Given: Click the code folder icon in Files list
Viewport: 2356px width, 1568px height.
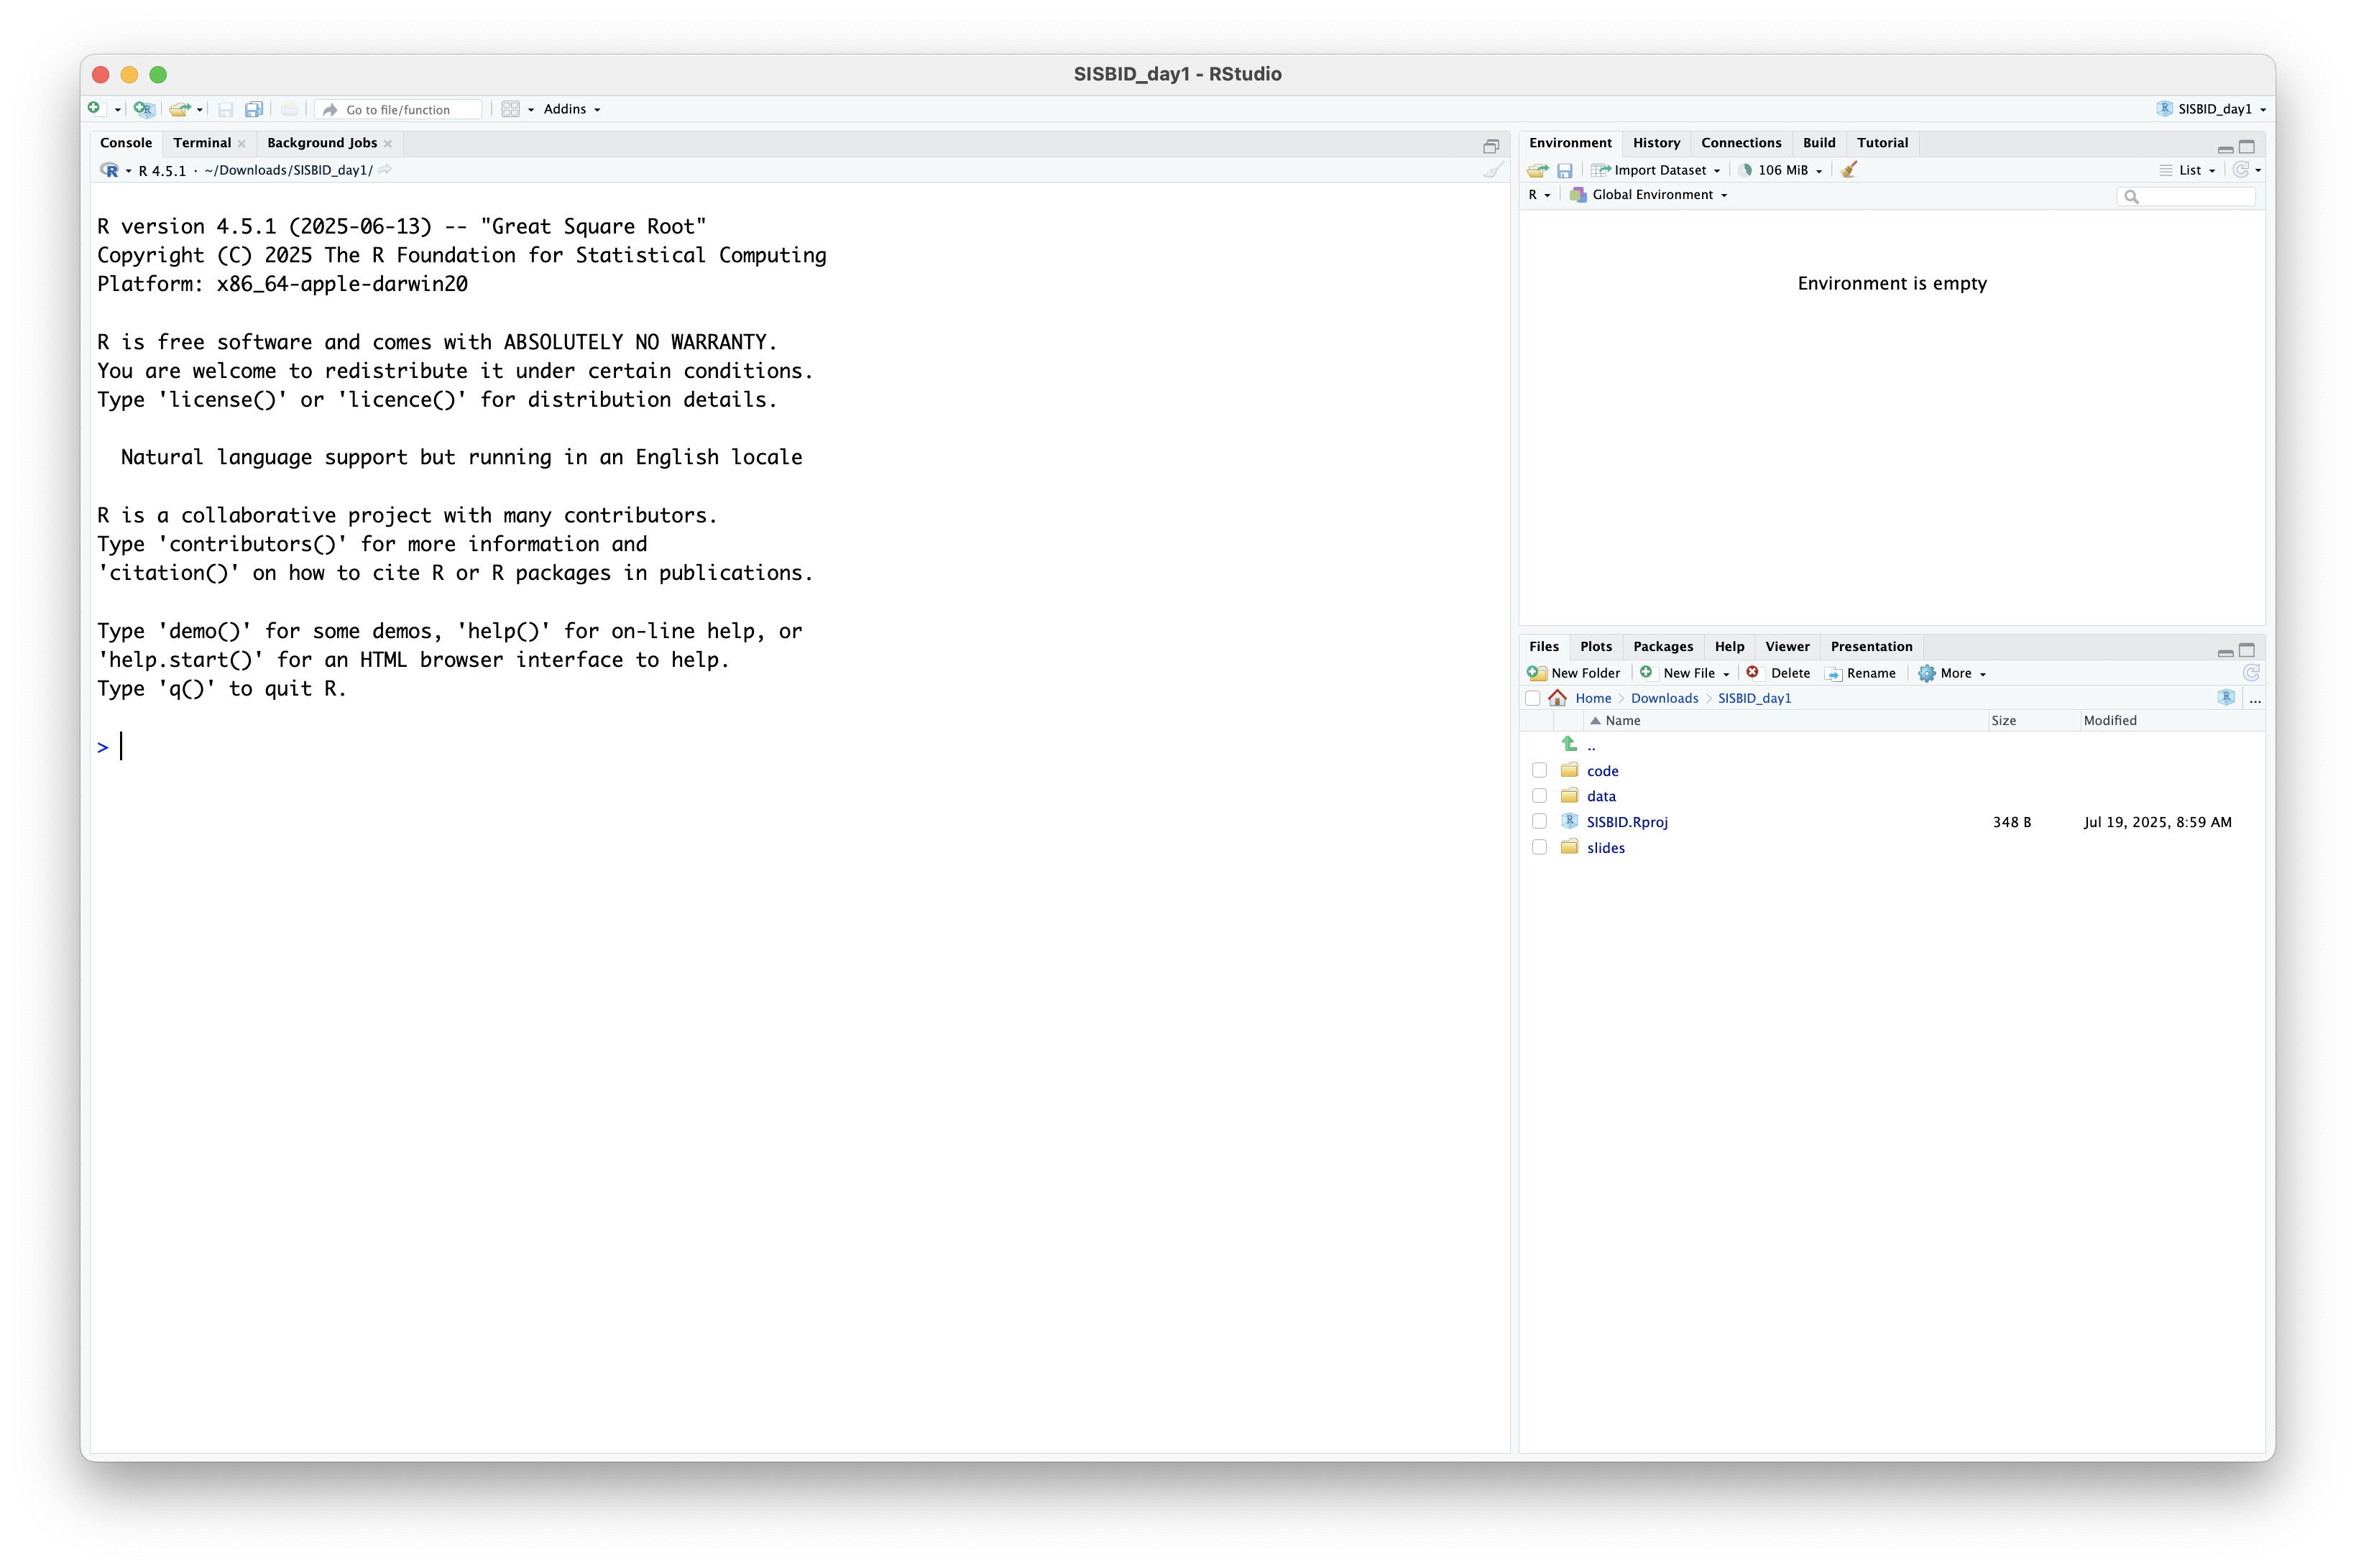Looking at the screenshot, I should (1569, 770).
